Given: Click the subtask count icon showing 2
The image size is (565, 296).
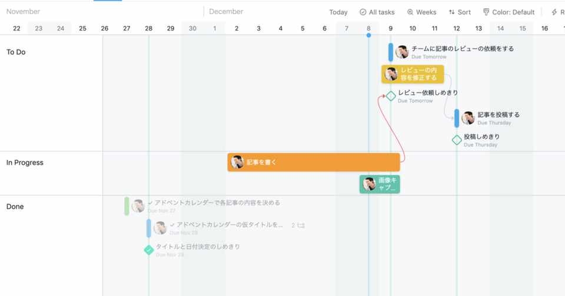Looking at the screenshot, I should pyautogui.click(x=298, y=225).
